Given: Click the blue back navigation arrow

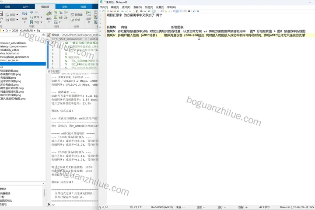Looking at the screenshot, I should click(31, 12).
